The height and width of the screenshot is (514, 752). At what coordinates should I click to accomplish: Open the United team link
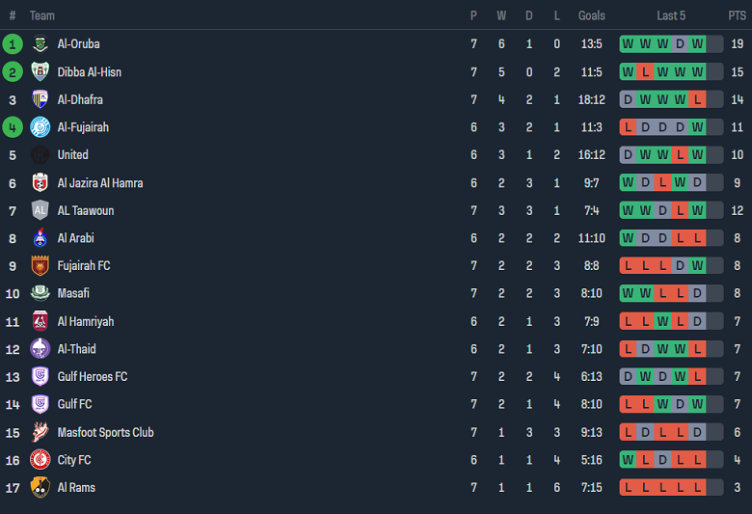click(x=72, y=155)
